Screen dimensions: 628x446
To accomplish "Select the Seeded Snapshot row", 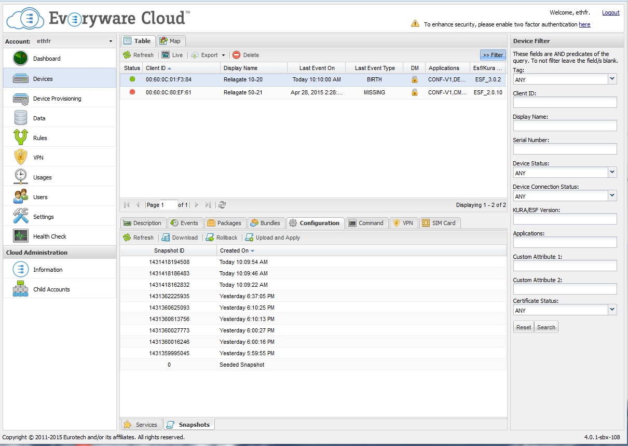I will click(x=313, y=365).
